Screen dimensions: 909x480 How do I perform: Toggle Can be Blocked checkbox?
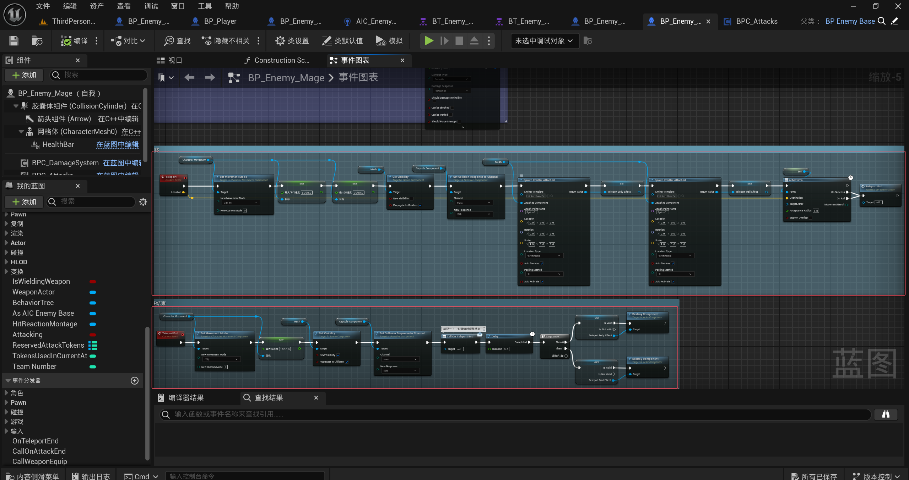(x=452, y=107)
